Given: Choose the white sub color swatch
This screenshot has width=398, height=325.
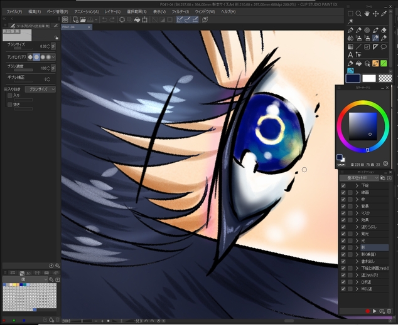Looking at the screenshot, I should [x=369, y=78].
